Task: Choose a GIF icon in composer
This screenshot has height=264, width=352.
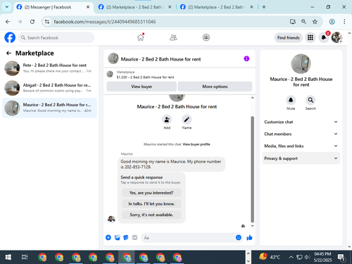Action: (x=134, y=238)
